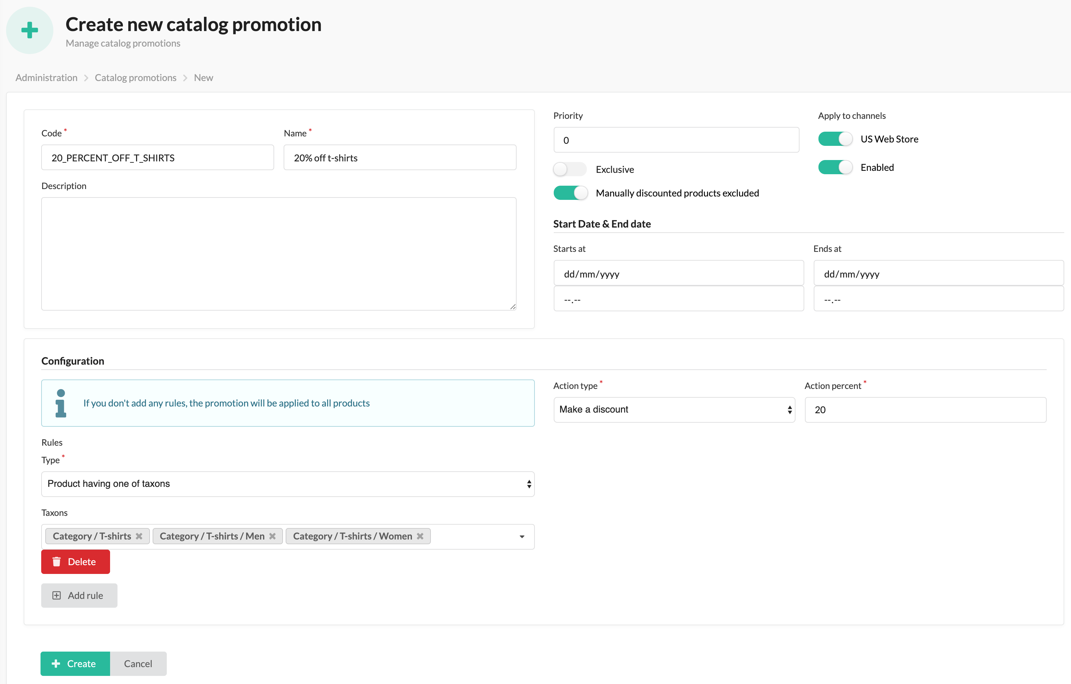Delete the taxon rule
Viewport: 1071px width, 684px height.
coord(76,562)
